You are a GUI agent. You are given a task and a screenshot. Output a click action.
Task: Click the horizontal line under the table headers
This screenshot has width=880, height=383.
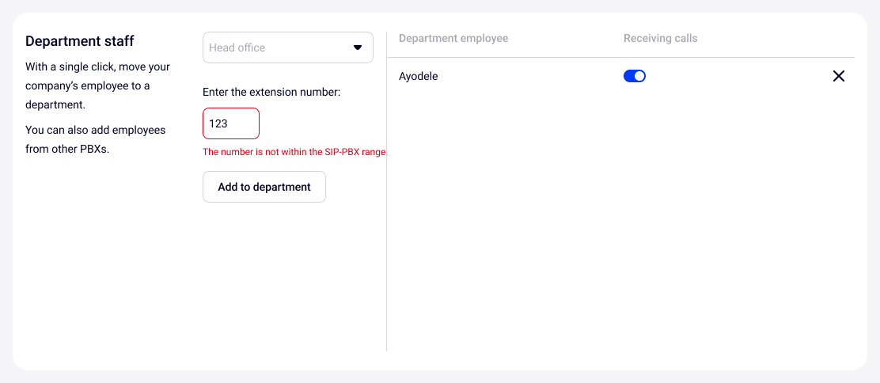click(x=617, y=57)
